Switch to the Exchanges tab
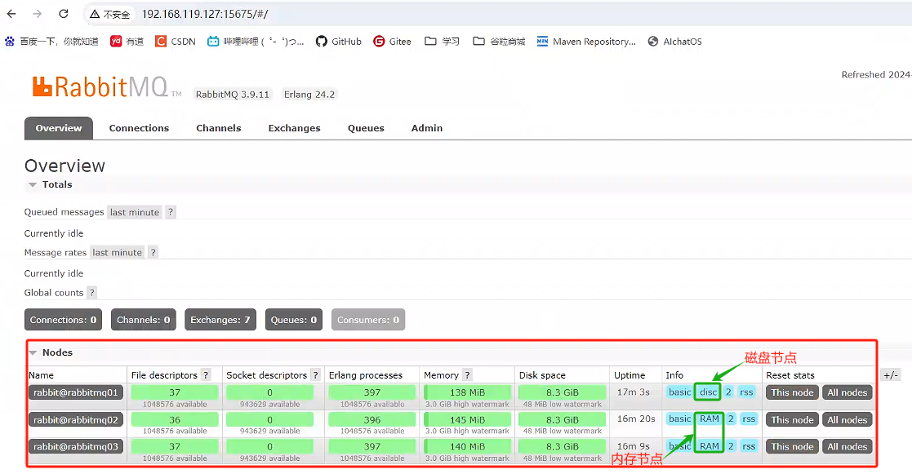 tap(294, 128)
